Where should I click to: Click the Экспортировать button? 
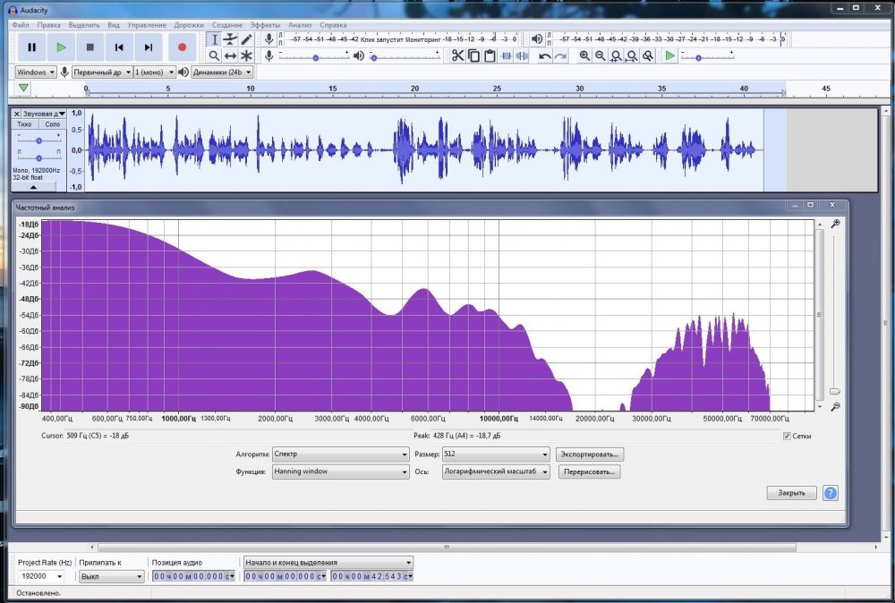pyautogui.click(x=588, y=454)
